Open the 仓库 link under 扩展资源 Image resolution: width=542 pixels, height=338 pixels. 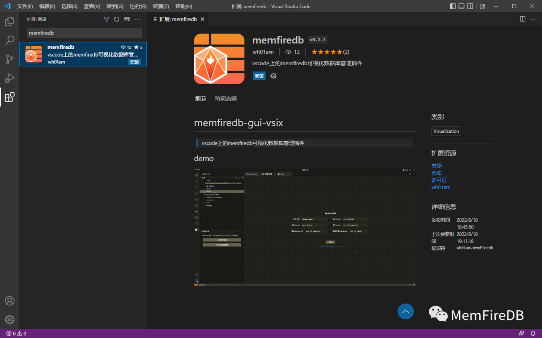(436, 173)
